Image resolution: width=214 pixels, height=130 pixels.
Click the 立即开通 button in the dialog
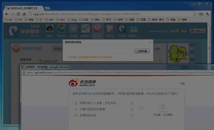[142, 51]
